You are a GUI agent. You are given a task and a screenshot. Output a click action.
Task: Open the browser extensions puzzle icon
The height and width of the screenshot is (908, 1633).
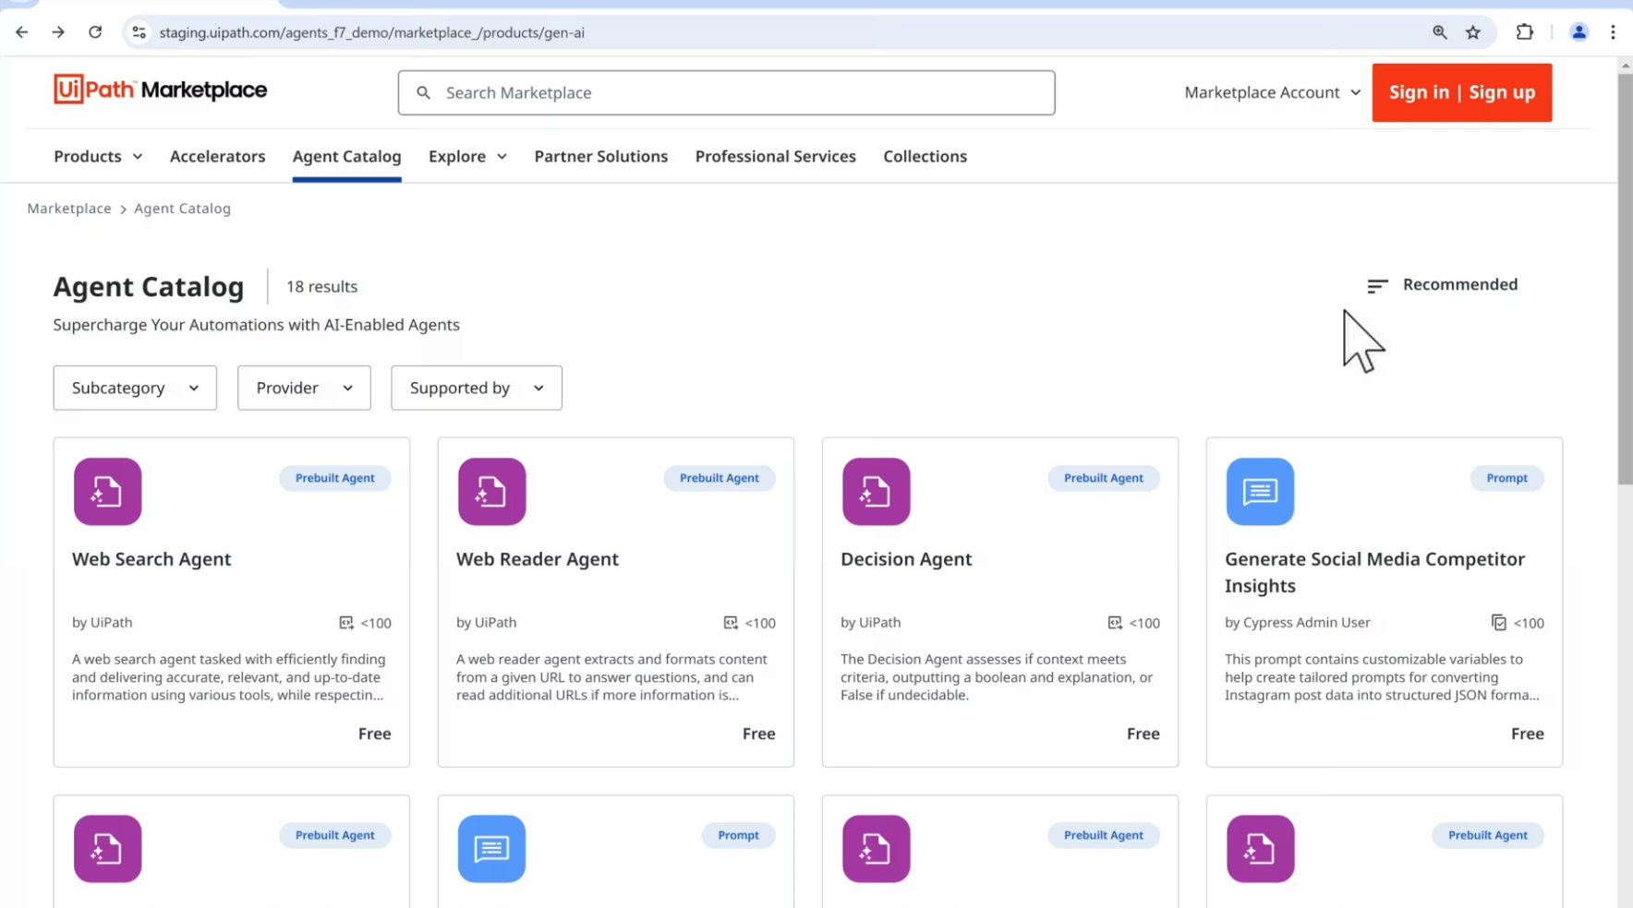coord(1525,32)
